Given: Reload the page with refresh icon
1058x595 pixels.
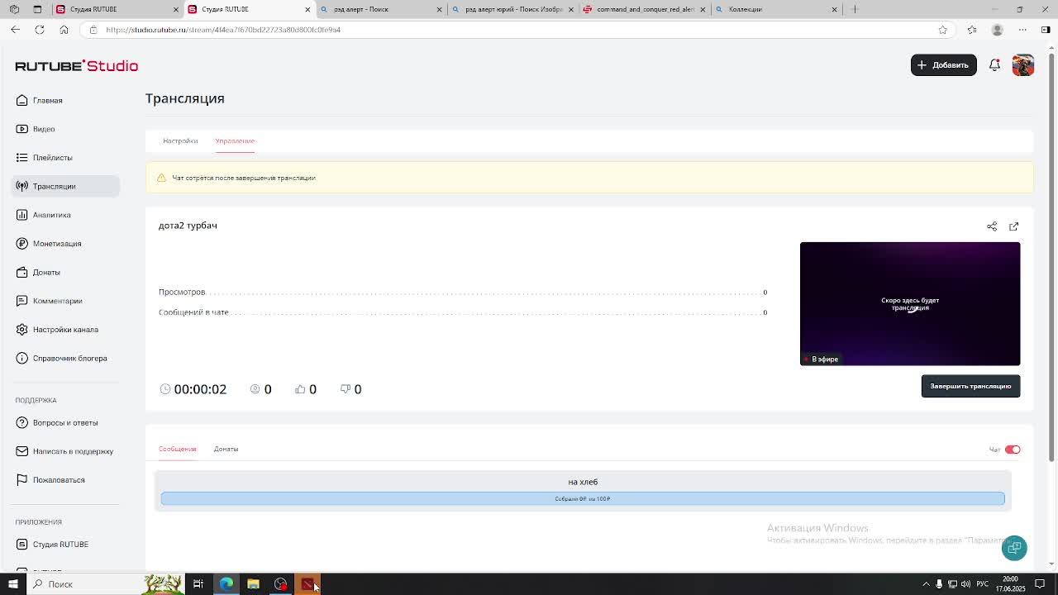Looking at the screenshot, I should coord(39,30).
